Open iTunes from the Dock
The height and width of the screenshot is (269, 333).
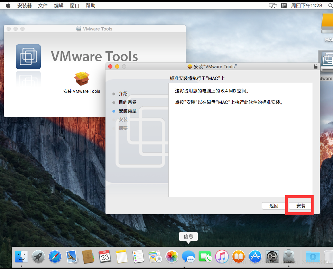[222, 257]
